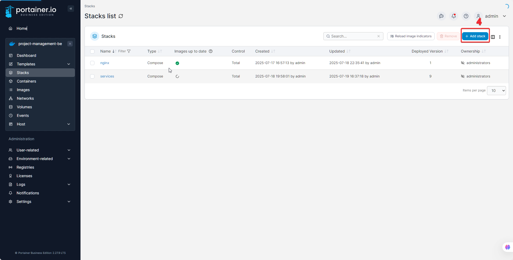The width and height of the screenshot is (513, 260).
Task: Click the feedback chat icon in header
Action: click(441, 16)
